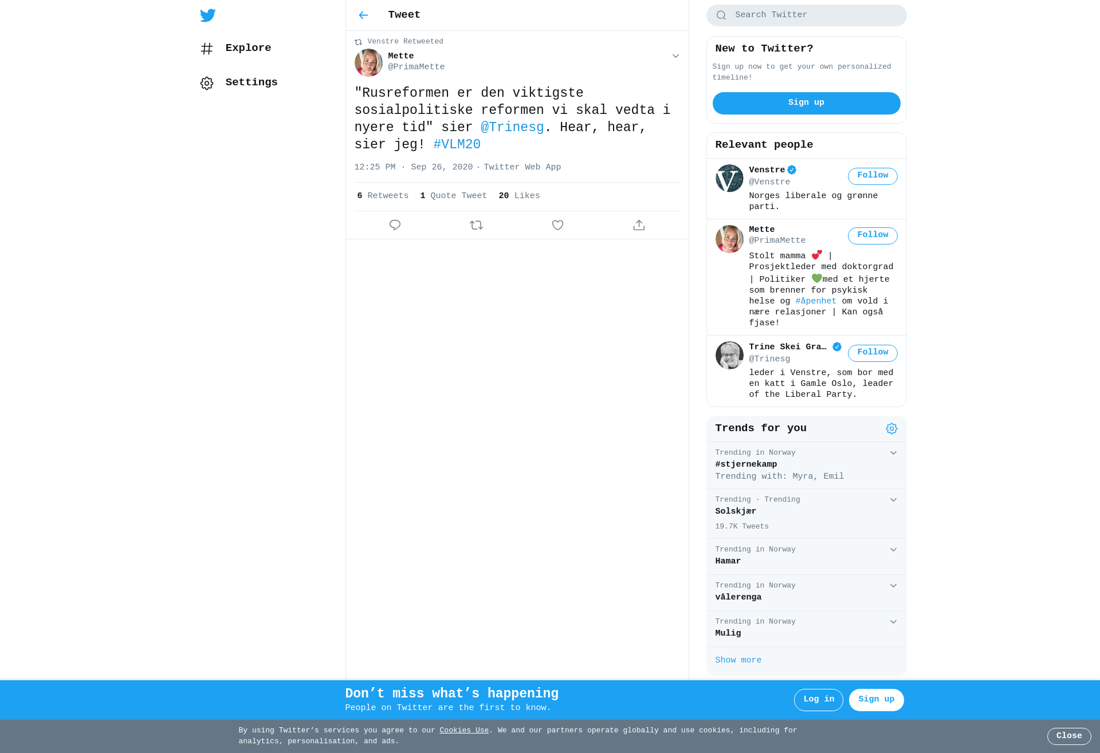Image resolution: width=1100 pixels, height=753 pixels.
Task: Click the Twitter bird logo
Action: pos(208,15)
